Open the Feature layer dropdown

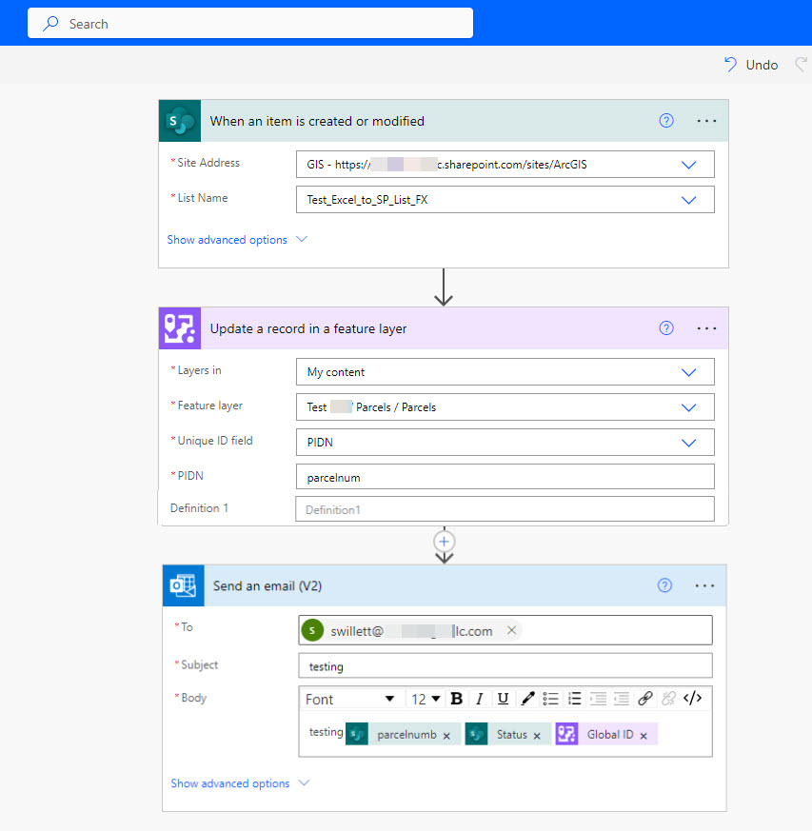[x=688, y=406]
